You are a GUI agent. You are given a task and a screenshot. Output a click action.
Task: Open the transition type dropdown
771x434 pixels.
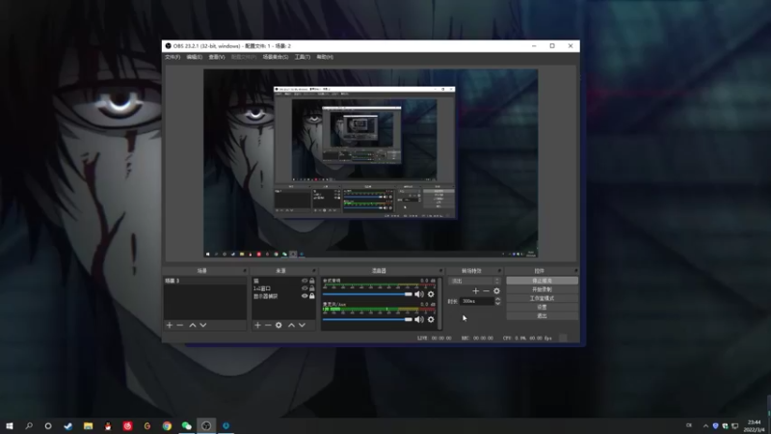pos(475,281)
